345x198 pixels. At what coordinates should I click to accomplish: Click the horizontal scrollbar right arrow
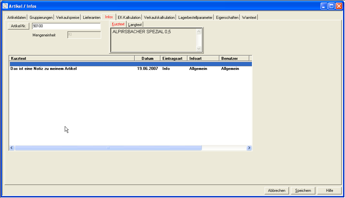249,148
